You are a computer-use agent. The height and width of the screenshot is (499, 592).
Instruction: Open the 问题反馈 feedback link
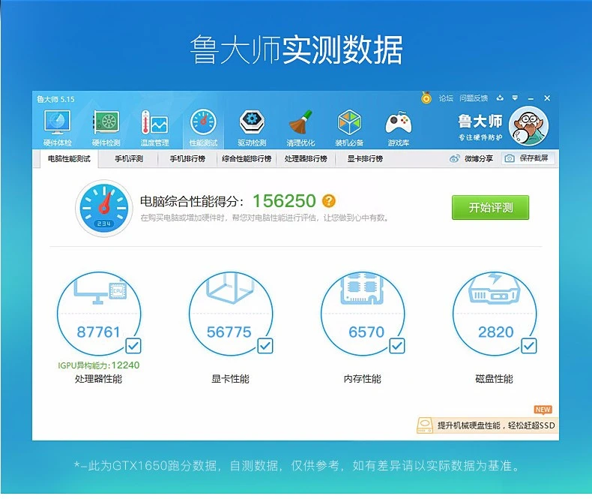pos(474,98)
